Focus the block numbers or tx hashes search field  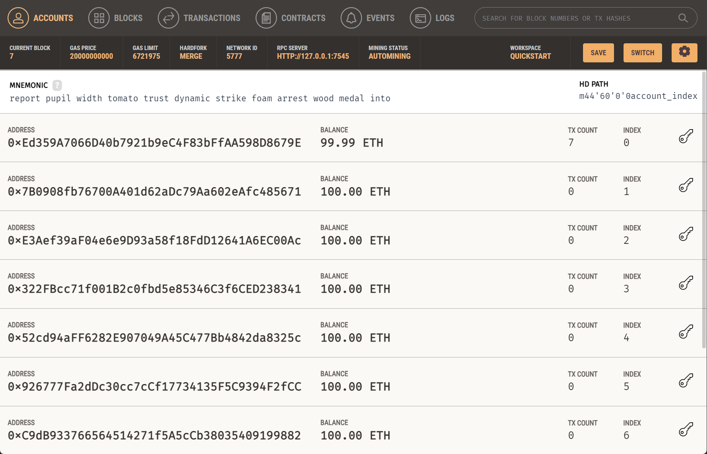click(x=586, y=18)
